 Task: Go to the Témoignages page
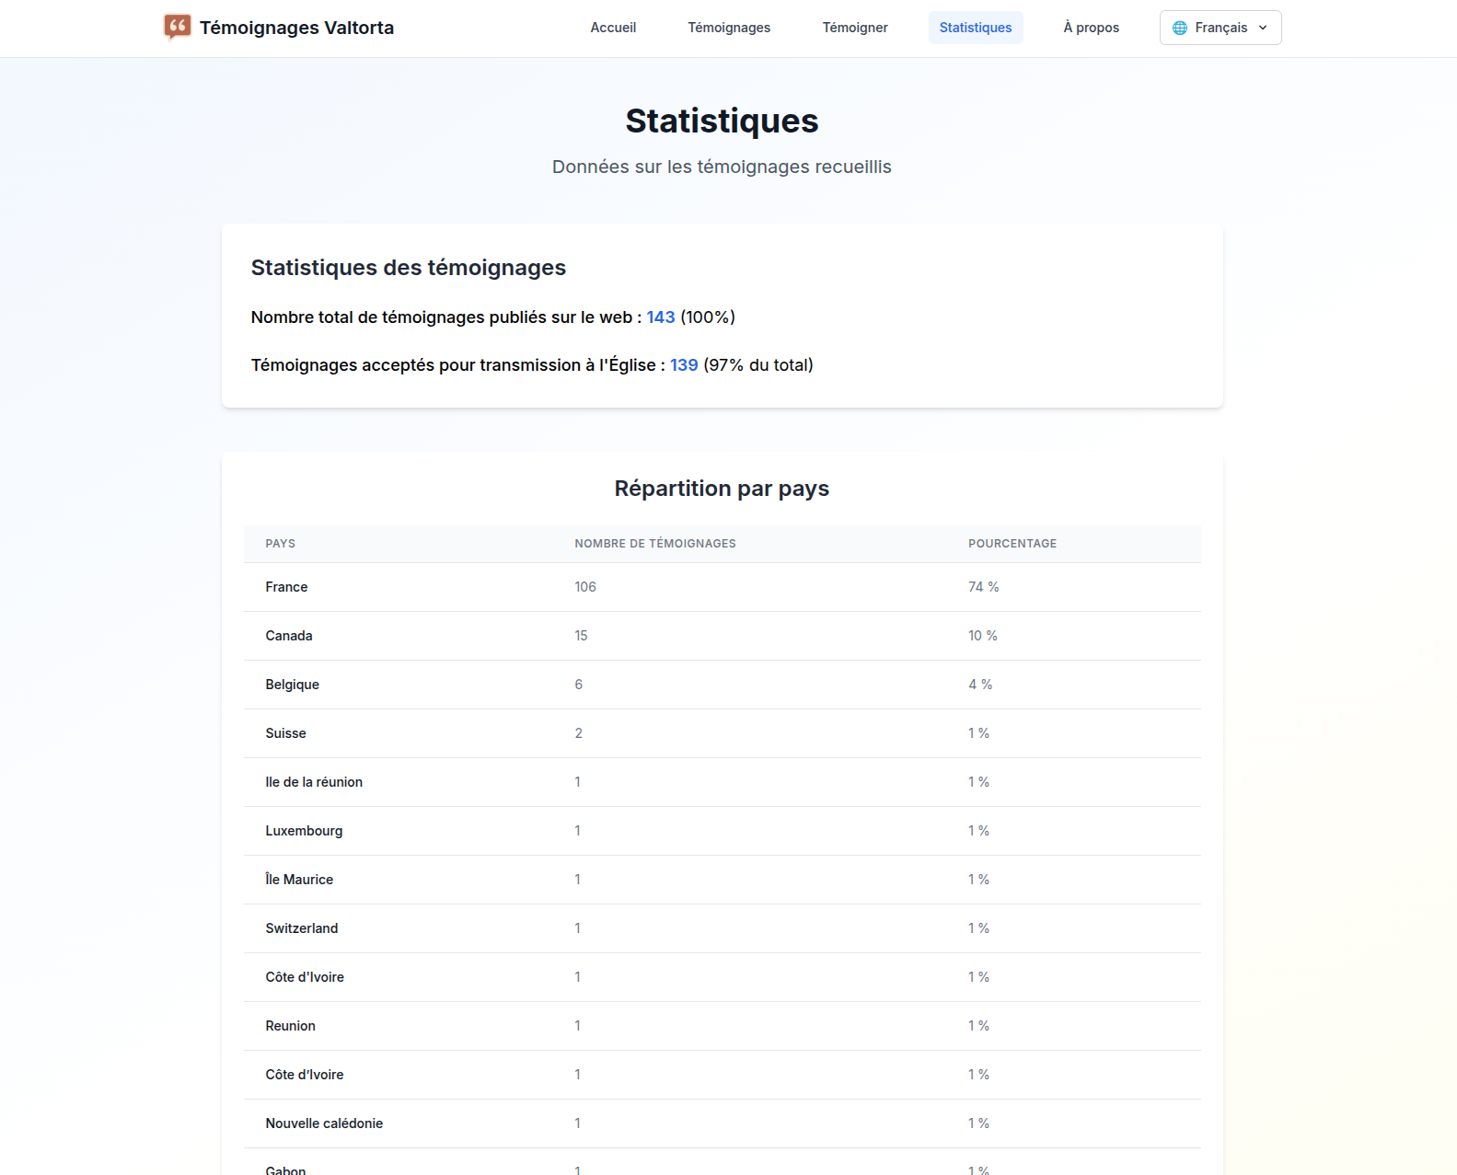pyautogui.click(x=729, y=28)
